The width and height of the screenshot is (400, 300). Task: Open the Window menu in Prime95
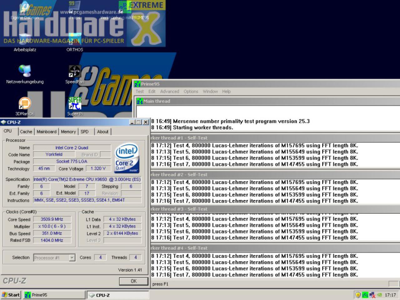tap(210, 92)
